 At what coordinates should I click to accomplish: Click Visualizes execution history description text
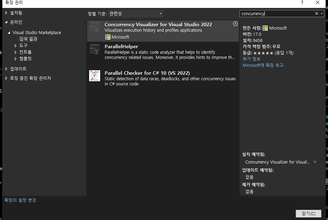[154, 30]
